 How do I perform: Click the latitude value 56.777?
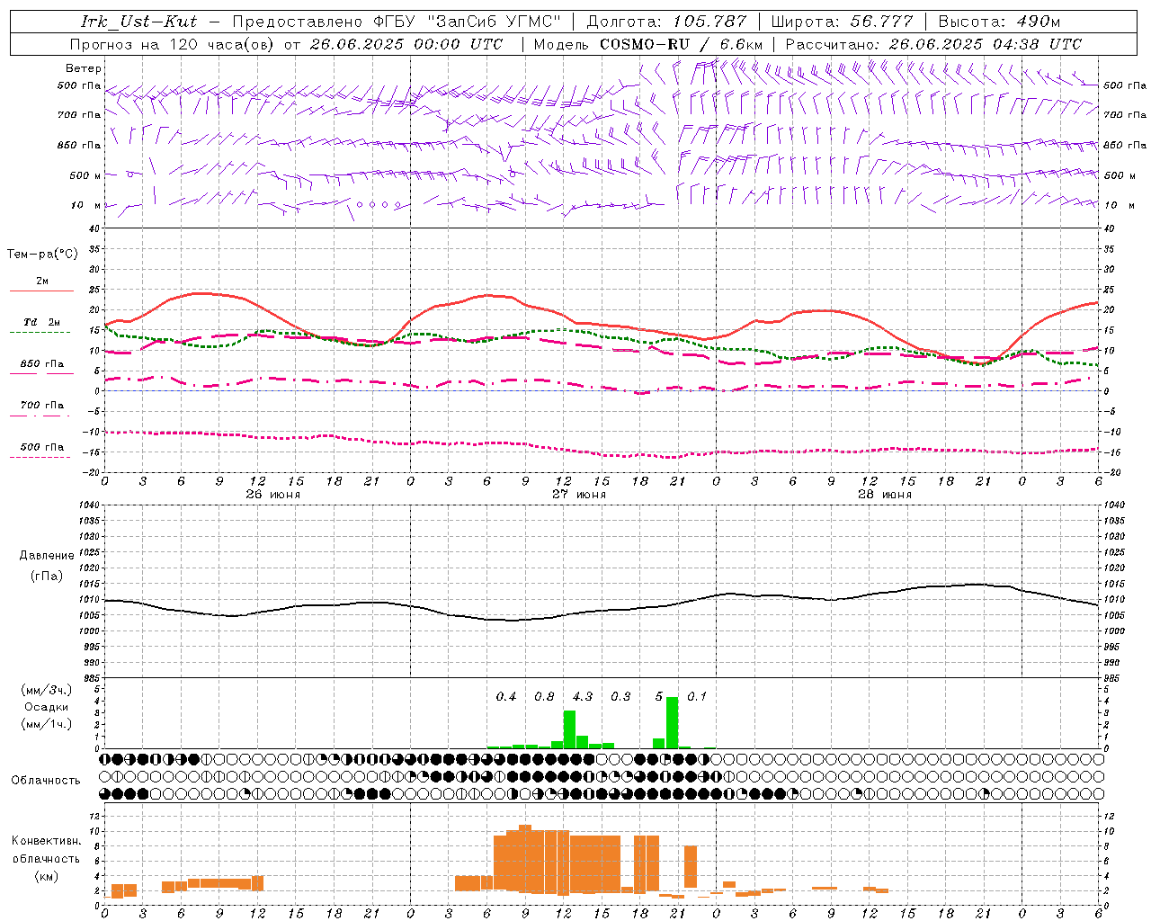[x=881, y=22]
